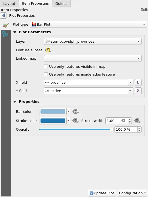Image resolution: width=148 pixels, height=197 pixels.
Task: Click data-defined override for Bar color
Action: pos(75,111)
